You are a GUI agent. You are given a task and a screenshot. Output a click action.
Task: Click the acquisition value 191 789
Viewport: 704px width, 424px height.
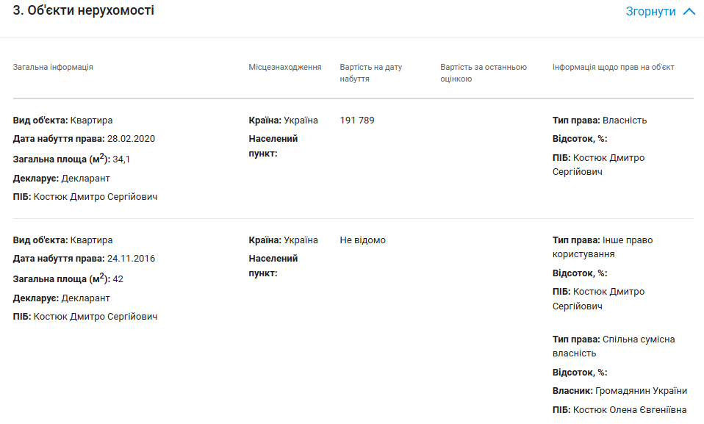[357, 121]
